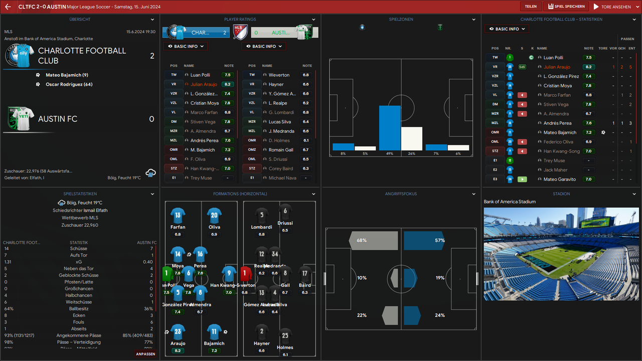The width and height of the screenshot is (642, 361).
Task: Click Farfan's number 13 shirt in the formation
Action: [178, 216]
